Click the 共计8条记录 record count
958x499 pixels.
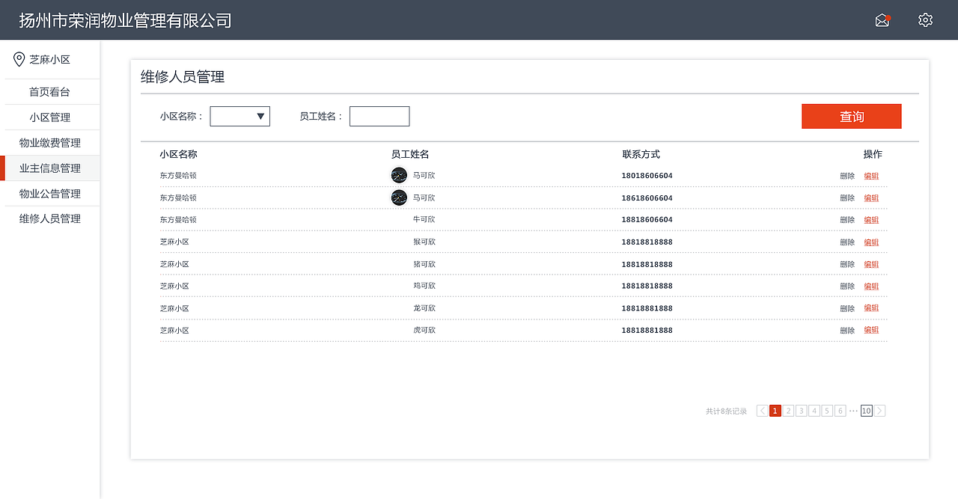(x=727, y=411)
